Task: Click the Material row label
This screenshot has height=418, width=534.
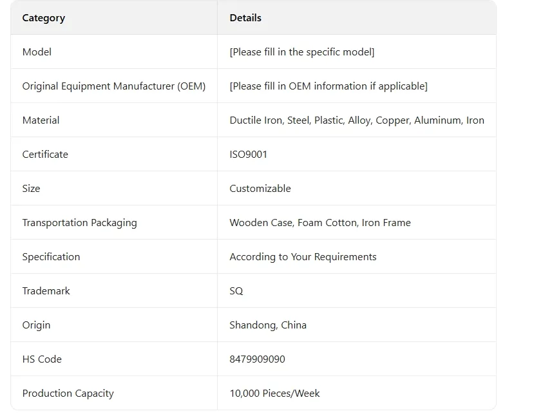Action: click(x=41, y=120)
